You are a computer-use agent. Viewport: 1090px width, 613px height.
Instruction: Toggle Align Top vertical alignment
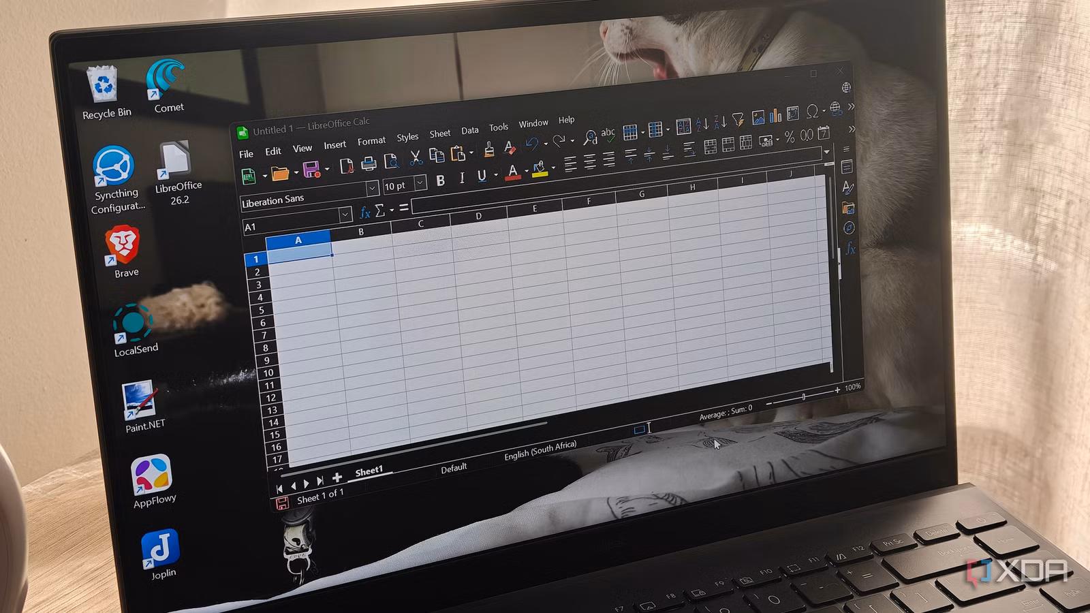pyautogui.click(x=631, y=155)
